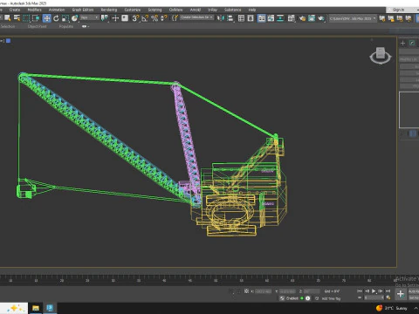Viewport: 419px width, 314px height.
Task: Click the Mirror tool icon
Action: (x=221, y=18)
